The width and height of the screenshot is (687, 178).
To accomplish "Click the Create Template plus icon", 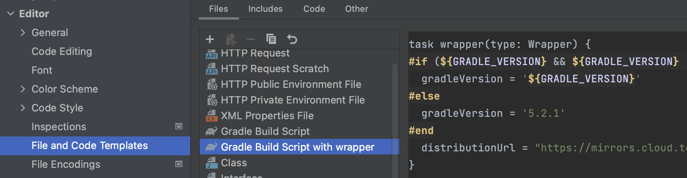I will pyautogui.click(x=210, y=39).
